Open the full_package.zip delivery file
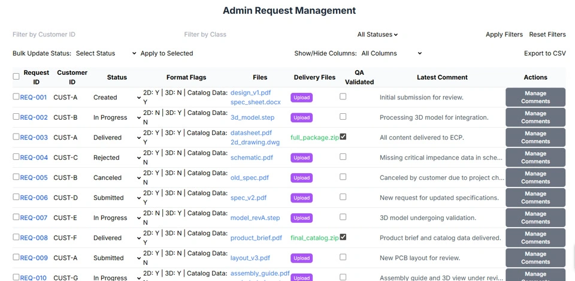 coord(314,137)
